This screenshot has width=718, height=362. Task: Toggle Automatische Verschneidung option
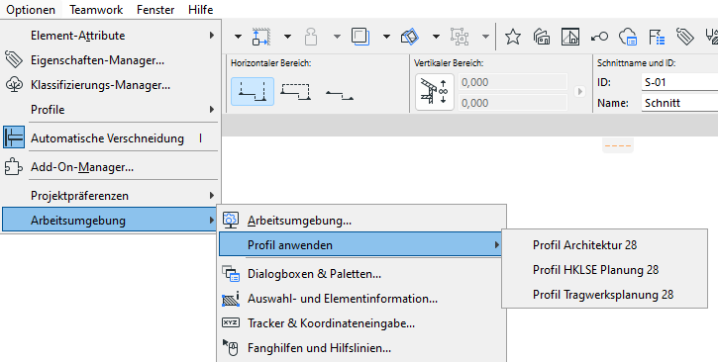point(110,138)
